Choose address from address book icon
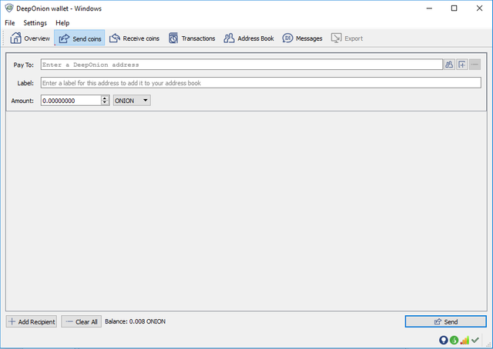 (449, 65)
